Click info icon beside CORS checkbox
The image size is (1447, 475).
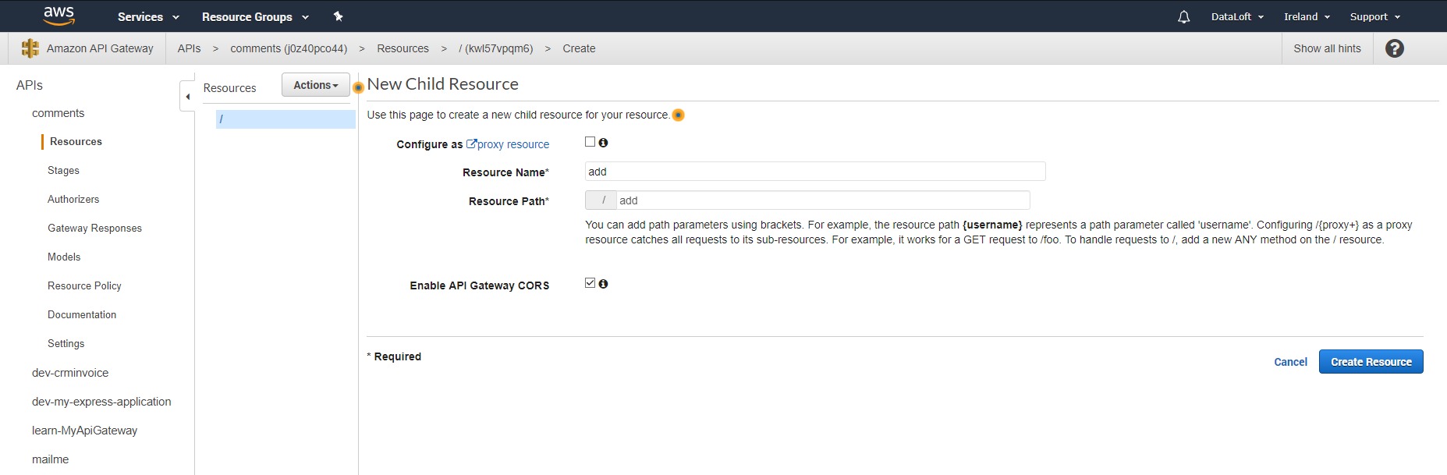[603, 284]
